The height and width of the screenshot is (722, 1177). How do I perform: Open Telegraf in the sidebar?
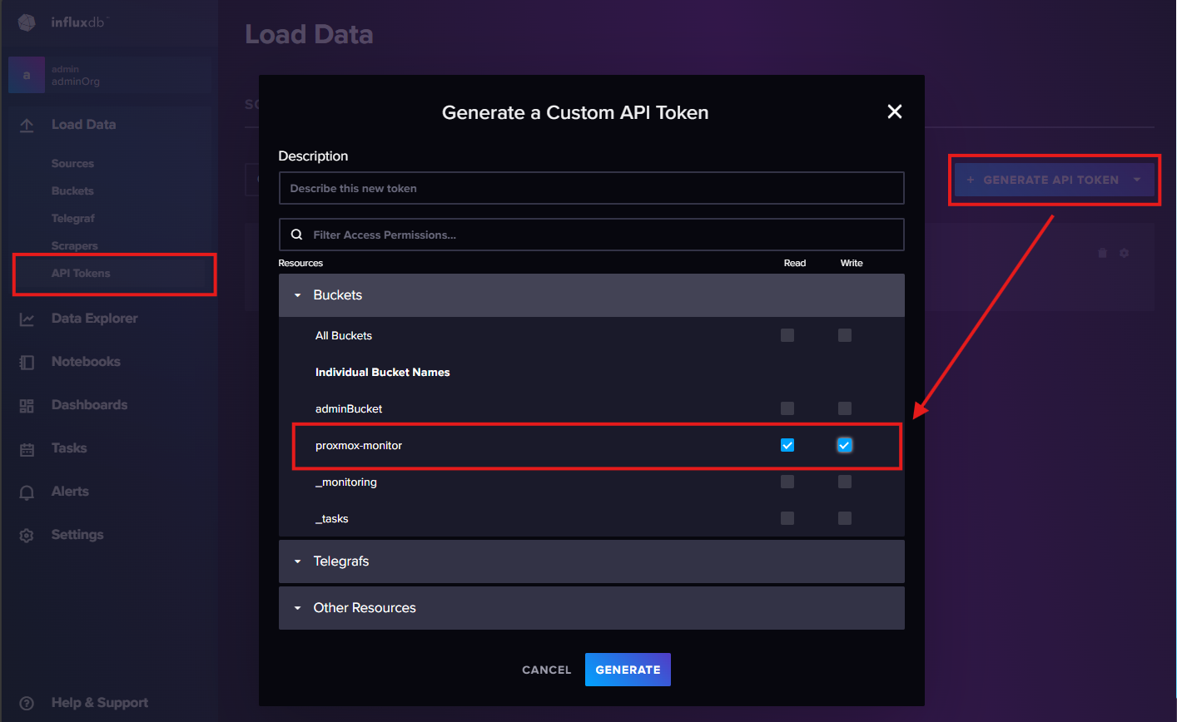73,219
